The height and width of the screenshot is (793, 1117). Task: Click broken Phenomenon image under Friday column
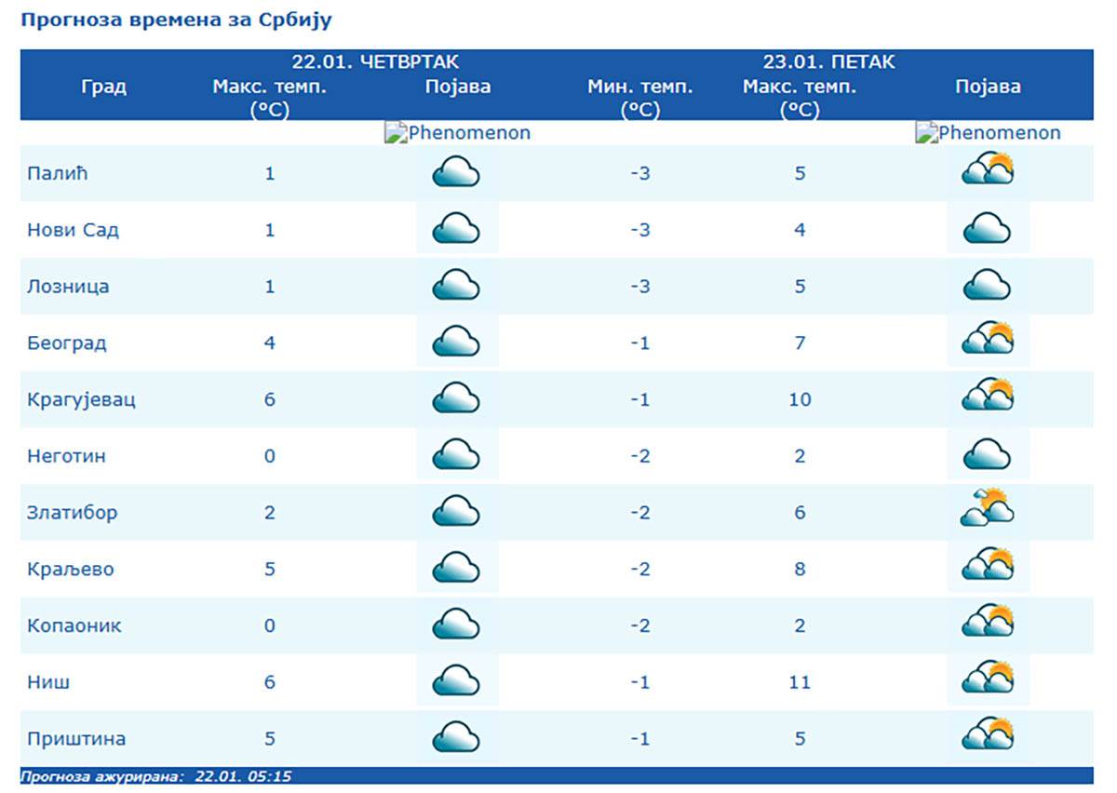988,133
